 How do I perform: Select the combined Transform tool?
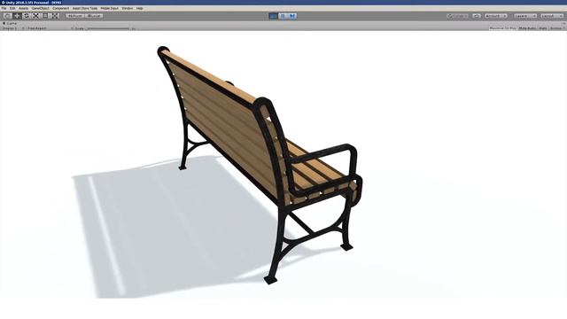pos(55,16)
